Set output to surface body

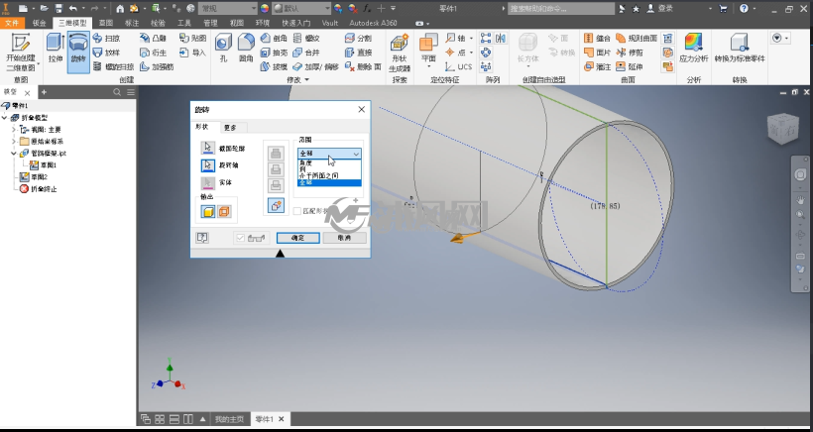[x=224, y=211]
